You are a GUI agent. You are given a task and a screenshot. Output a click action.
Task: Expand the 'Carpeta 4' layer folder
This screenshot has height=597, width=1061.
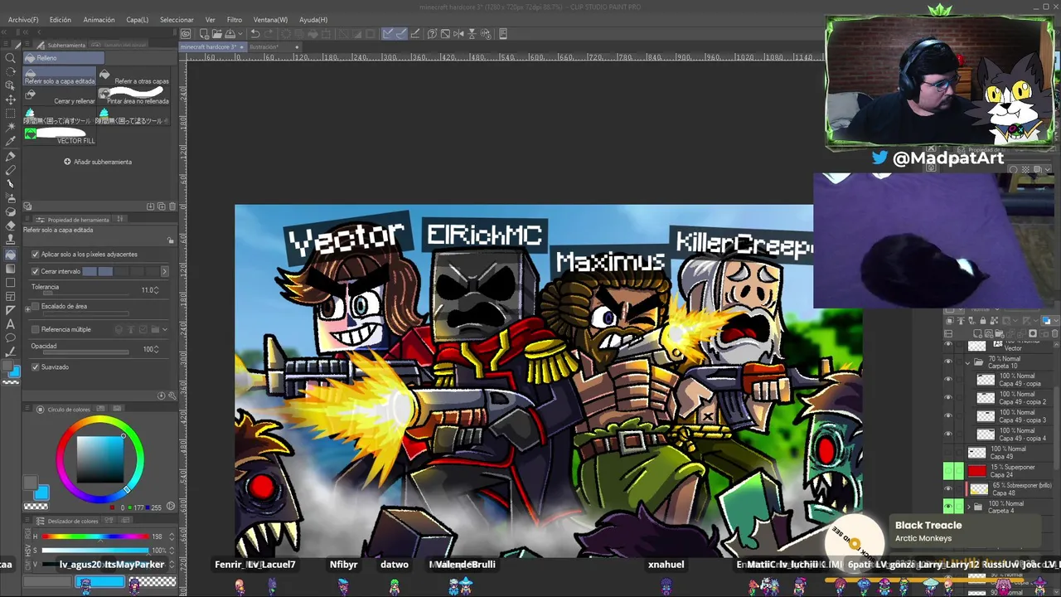pos(967,507)
